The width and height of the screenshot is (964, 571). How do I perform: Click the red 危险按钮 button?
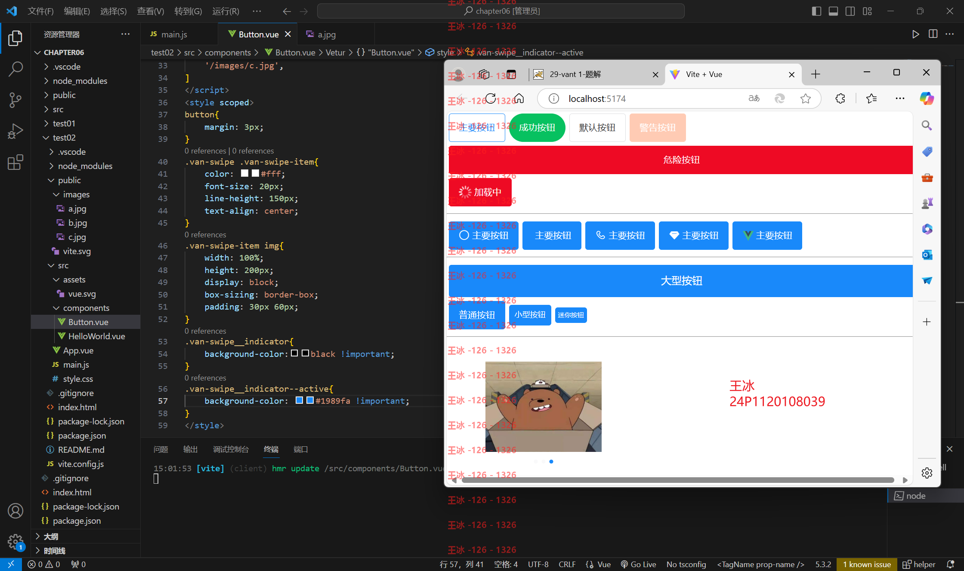tap(681, 160)
